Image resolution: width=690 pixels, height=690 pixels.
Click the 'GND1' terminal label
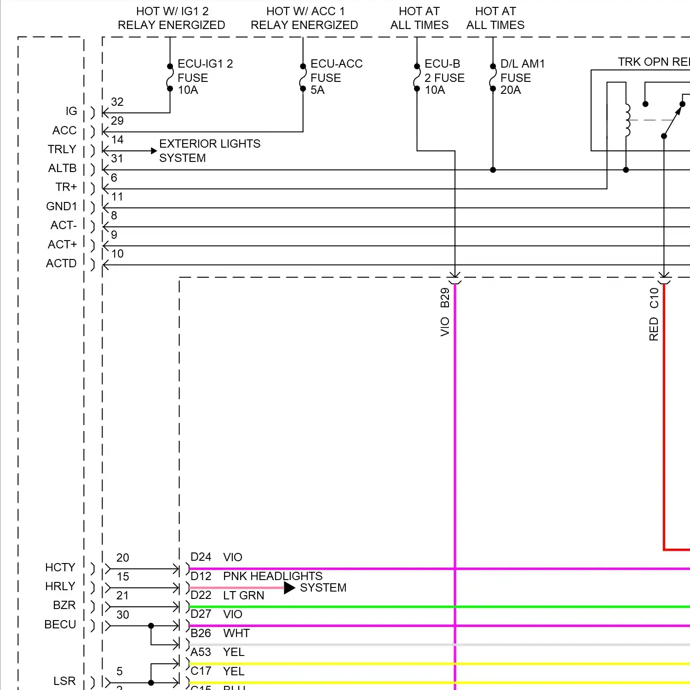coord(62,207)
